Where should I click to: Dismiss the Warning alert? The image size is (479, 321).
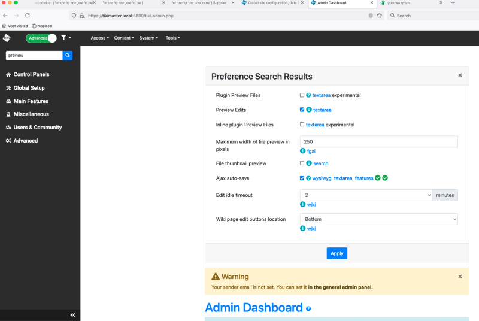point(460,277)
